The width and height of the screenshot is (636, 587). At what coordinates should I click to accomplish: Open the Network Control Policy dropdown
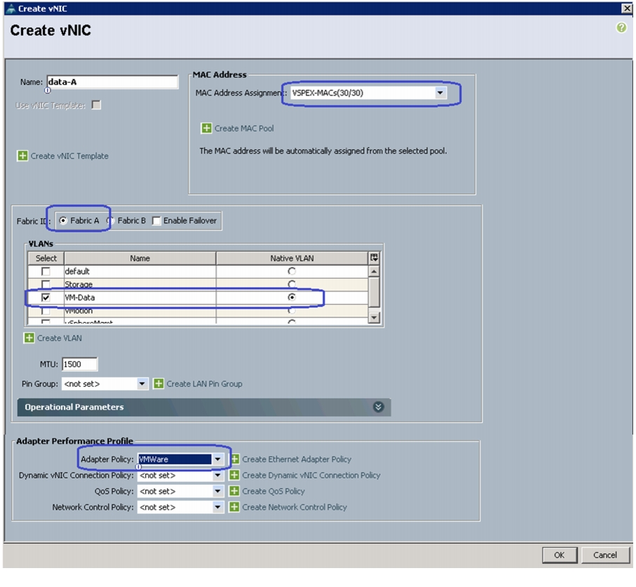click(218, 506)
